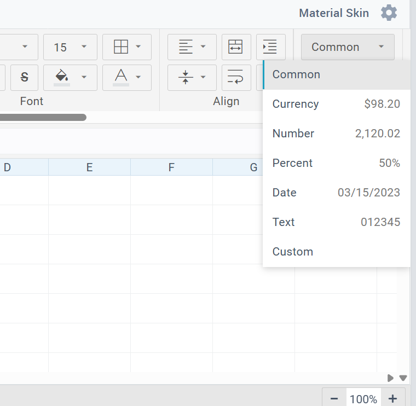Click the fill background color bucket

pos(62,77)
